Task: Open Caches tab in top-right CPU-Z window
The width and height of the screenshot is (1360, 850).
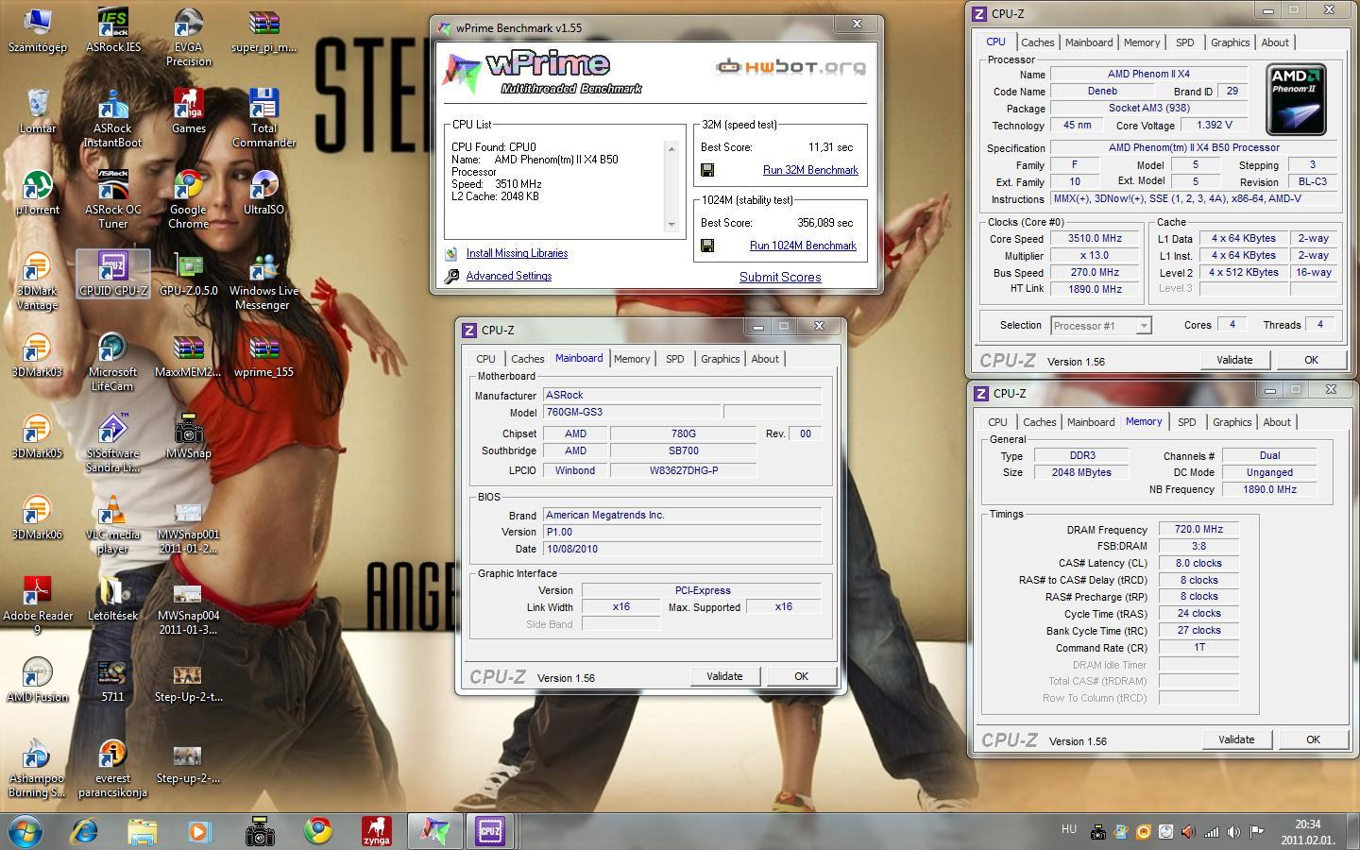Action: point(1037,42)
